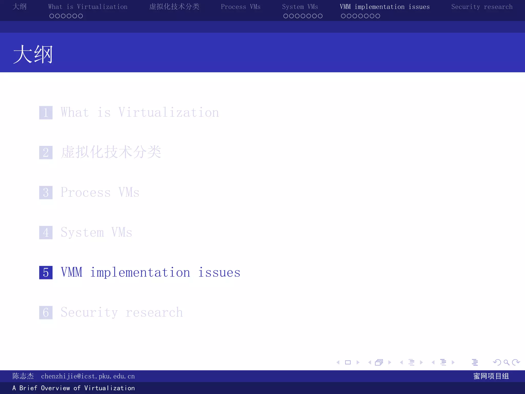This screenshot has width=525, height=394.
Task: Click footer title A Brief Overview of Virtualization
Action: point(74,388)
